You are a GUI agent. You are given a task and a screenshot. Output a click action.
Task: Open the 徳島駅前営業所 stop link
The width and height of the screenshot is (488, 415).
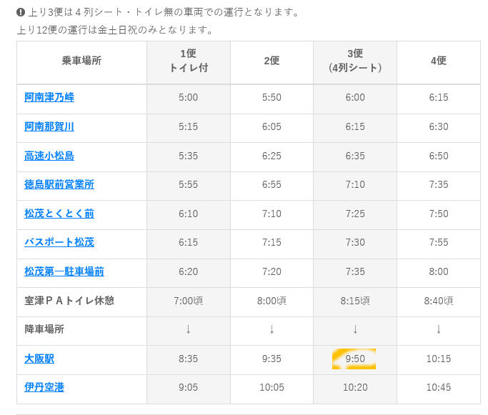point(59,184)
